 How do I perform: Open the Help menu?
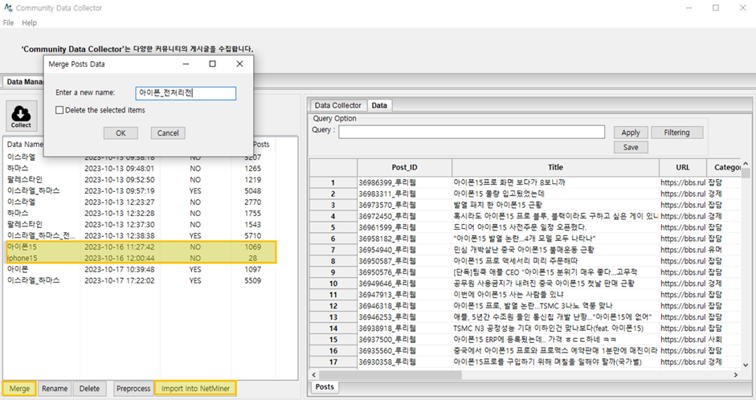coord(29,22)
